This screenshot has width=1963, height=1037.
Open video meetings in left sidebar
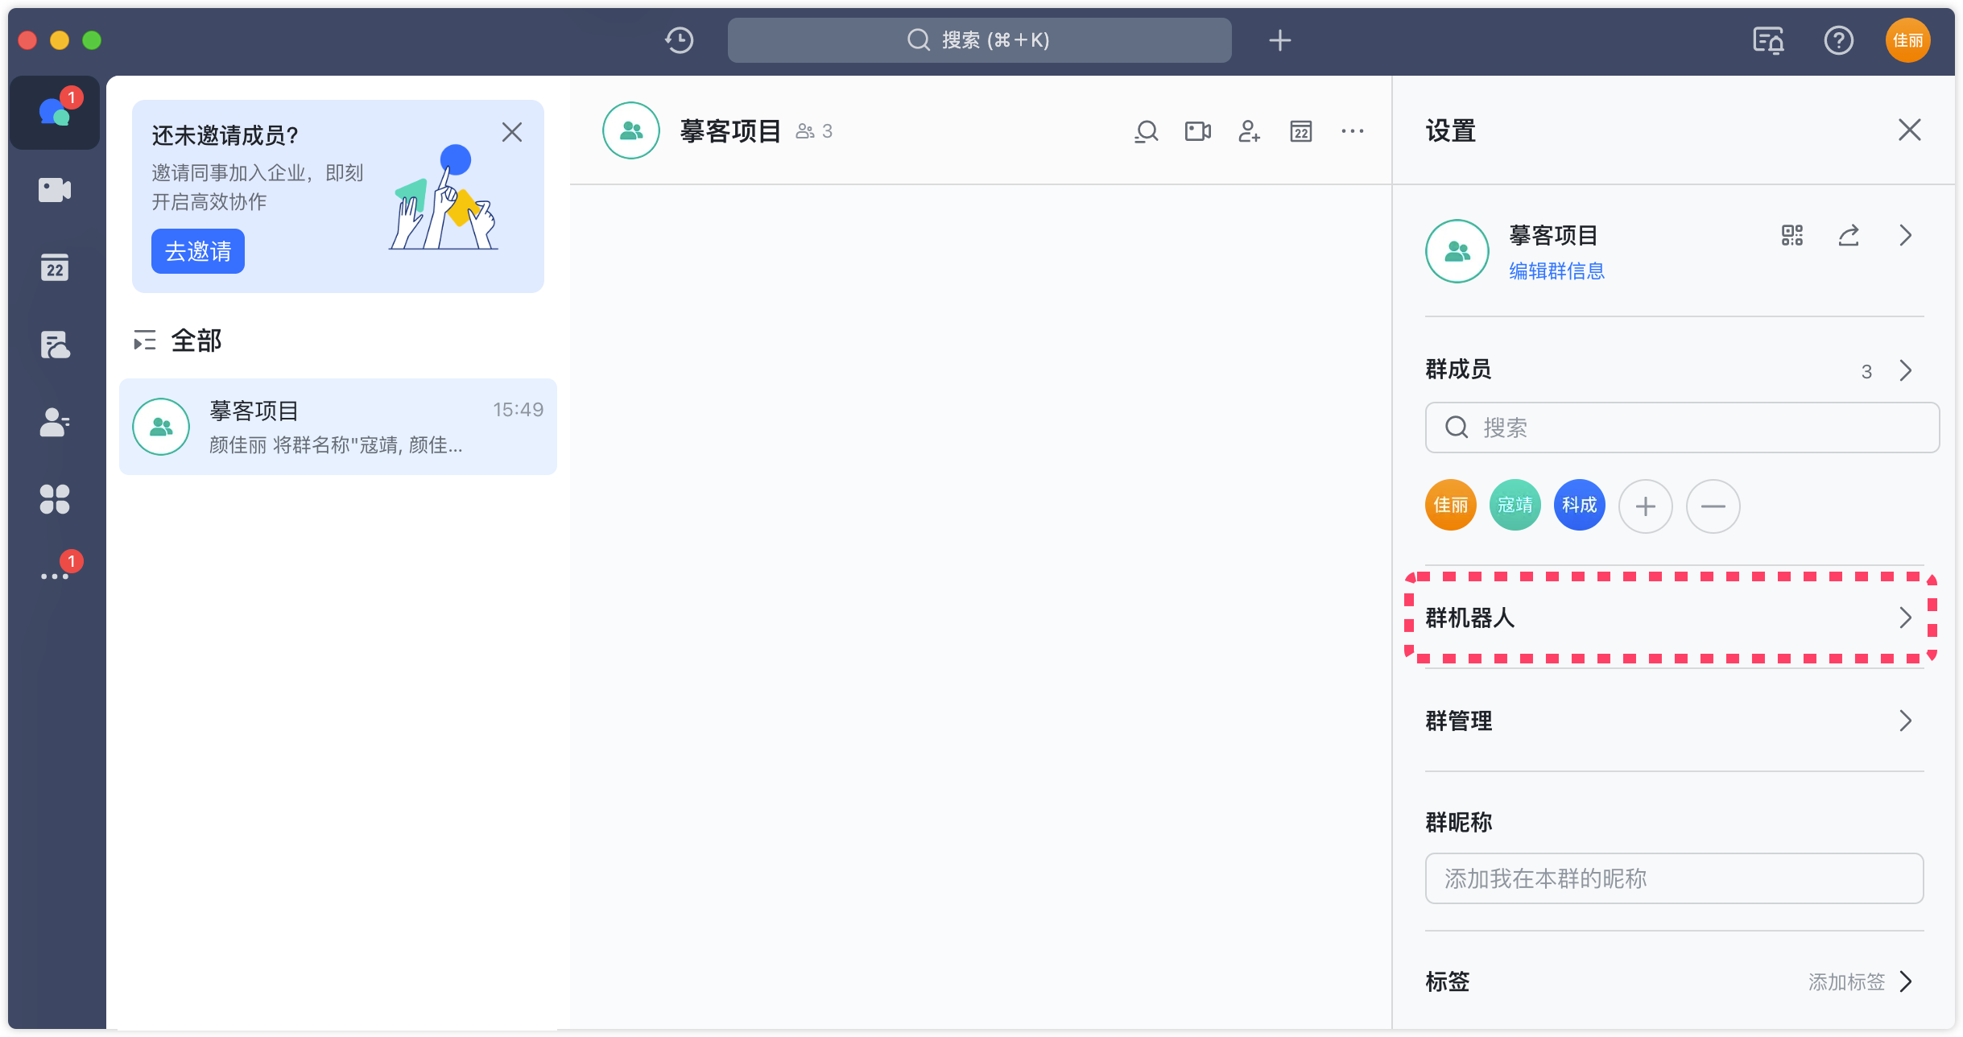pos(55,190)
